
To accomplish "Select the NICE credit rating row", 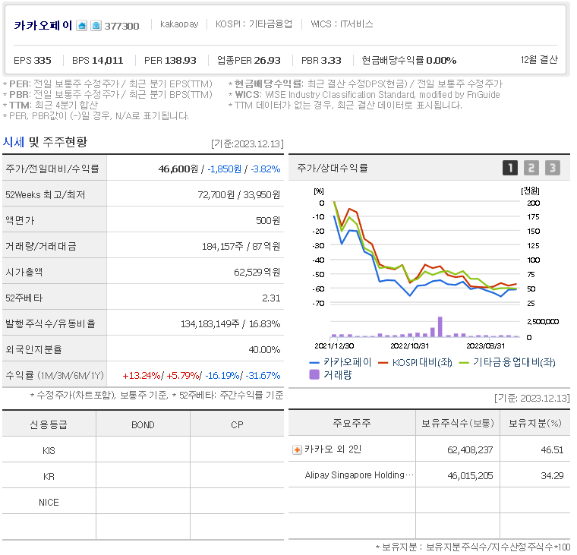I will [x=143, y=501].
